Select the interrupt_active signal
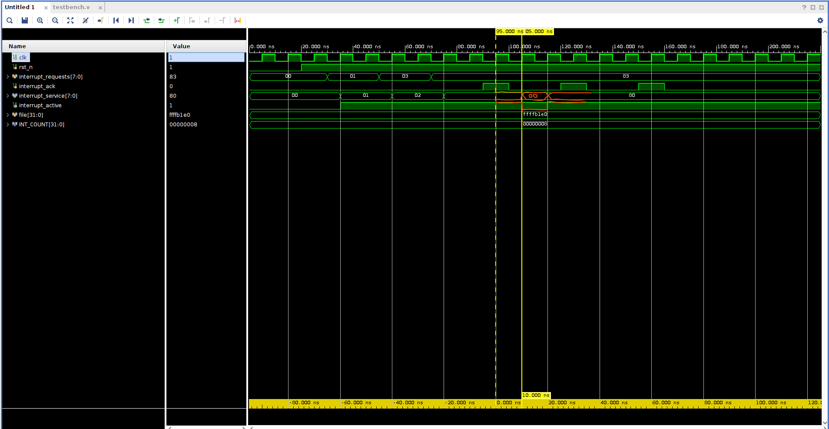Image resolution: width=829 pixels, height=429 pixels. tap(40, 106)
